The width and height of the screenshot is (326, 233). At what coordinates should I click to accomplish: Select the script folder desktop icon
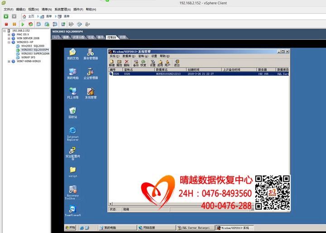coord(73,172)
